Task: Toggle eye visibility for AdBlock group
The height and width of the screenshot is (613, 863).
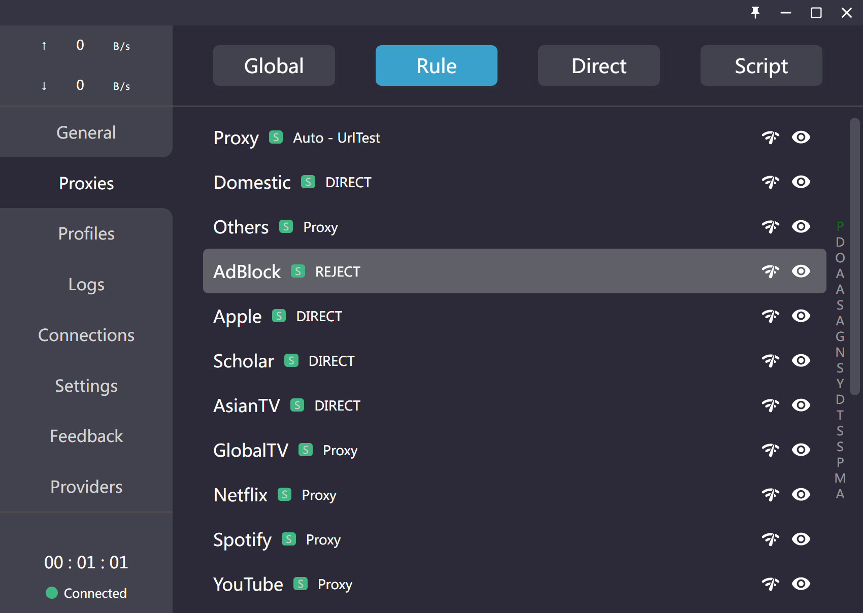Action: pyautogui.click(x=801, y=271)
